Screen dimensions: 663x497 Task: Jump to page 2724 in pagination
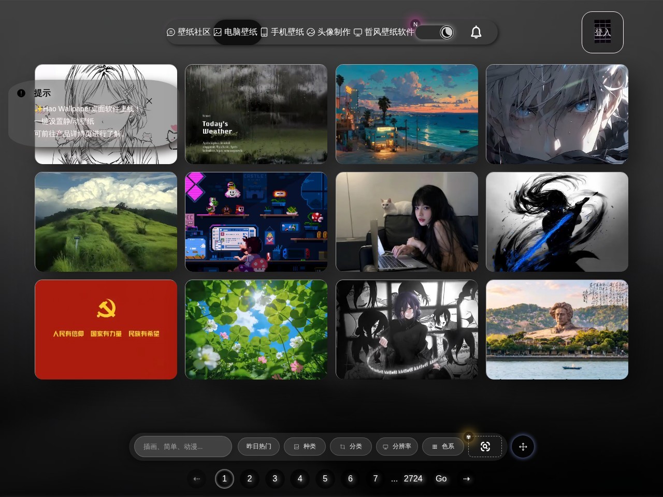click(412, 478)
